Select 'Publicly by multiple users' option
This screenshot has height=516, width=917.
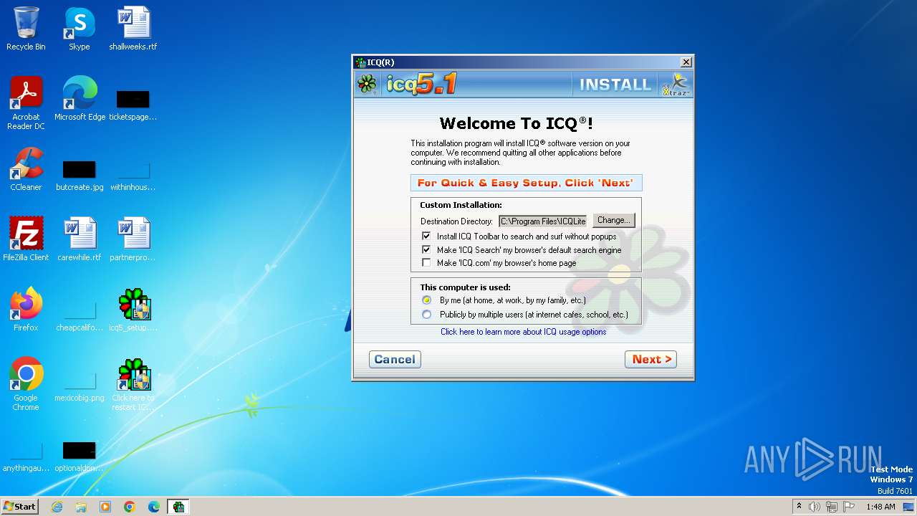(x=427, y=315)
